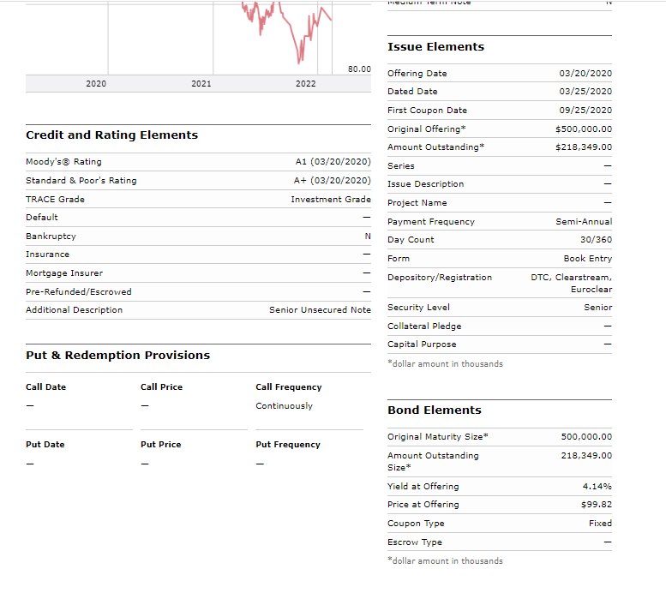Click the Put Price column header

click(161, 445)
